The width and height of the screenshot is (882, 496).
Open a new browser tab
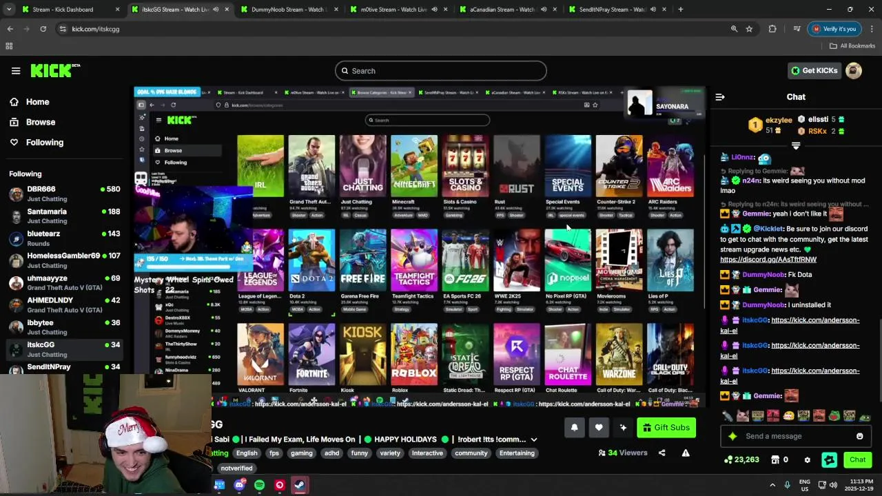pyautogui.click(x=681, y=10)
